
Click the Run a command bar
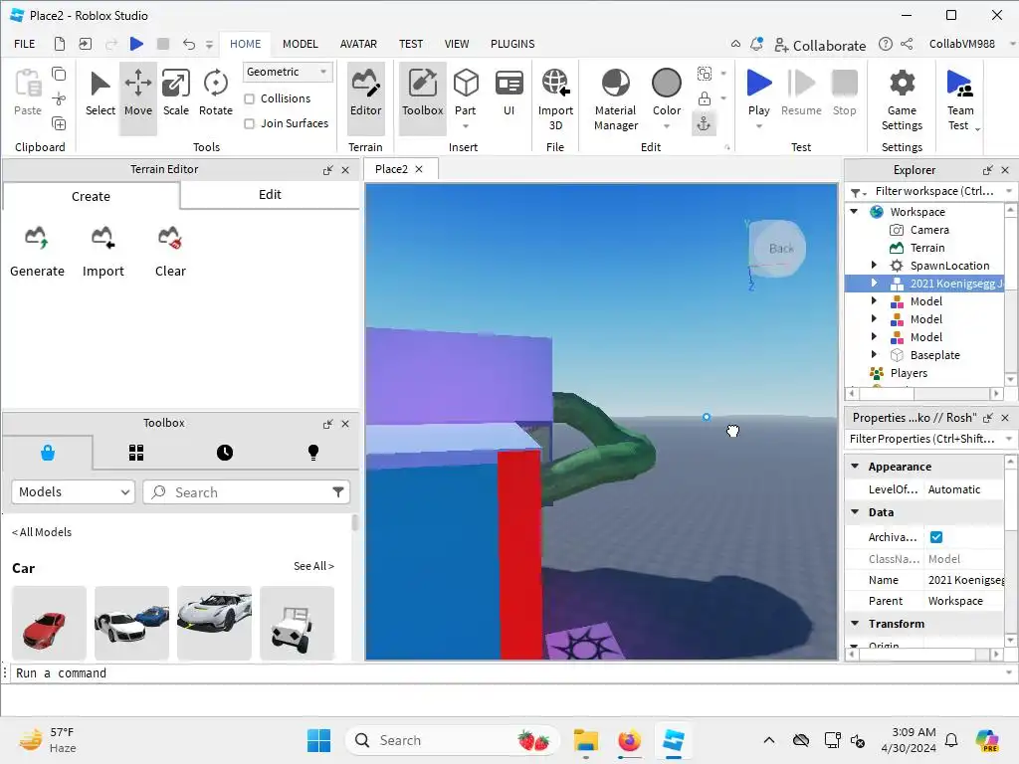point(507,673)
